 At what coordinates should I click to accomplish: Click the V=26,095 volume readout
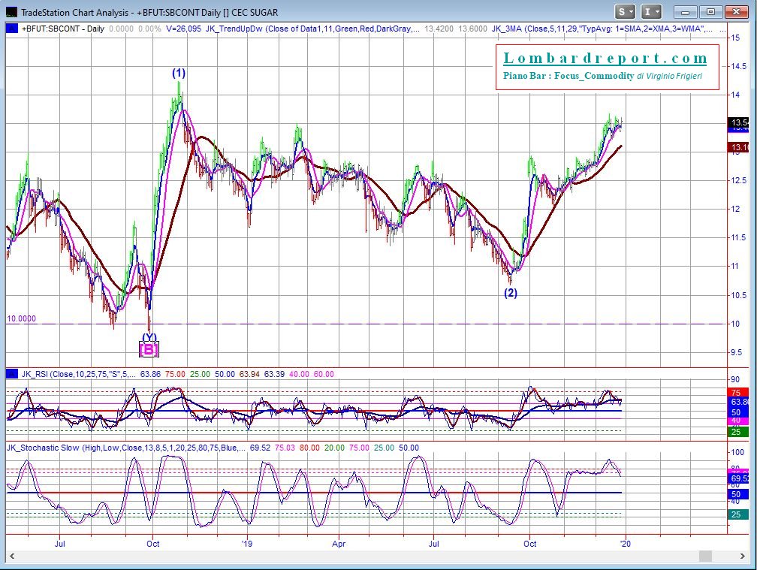[183, 29]
